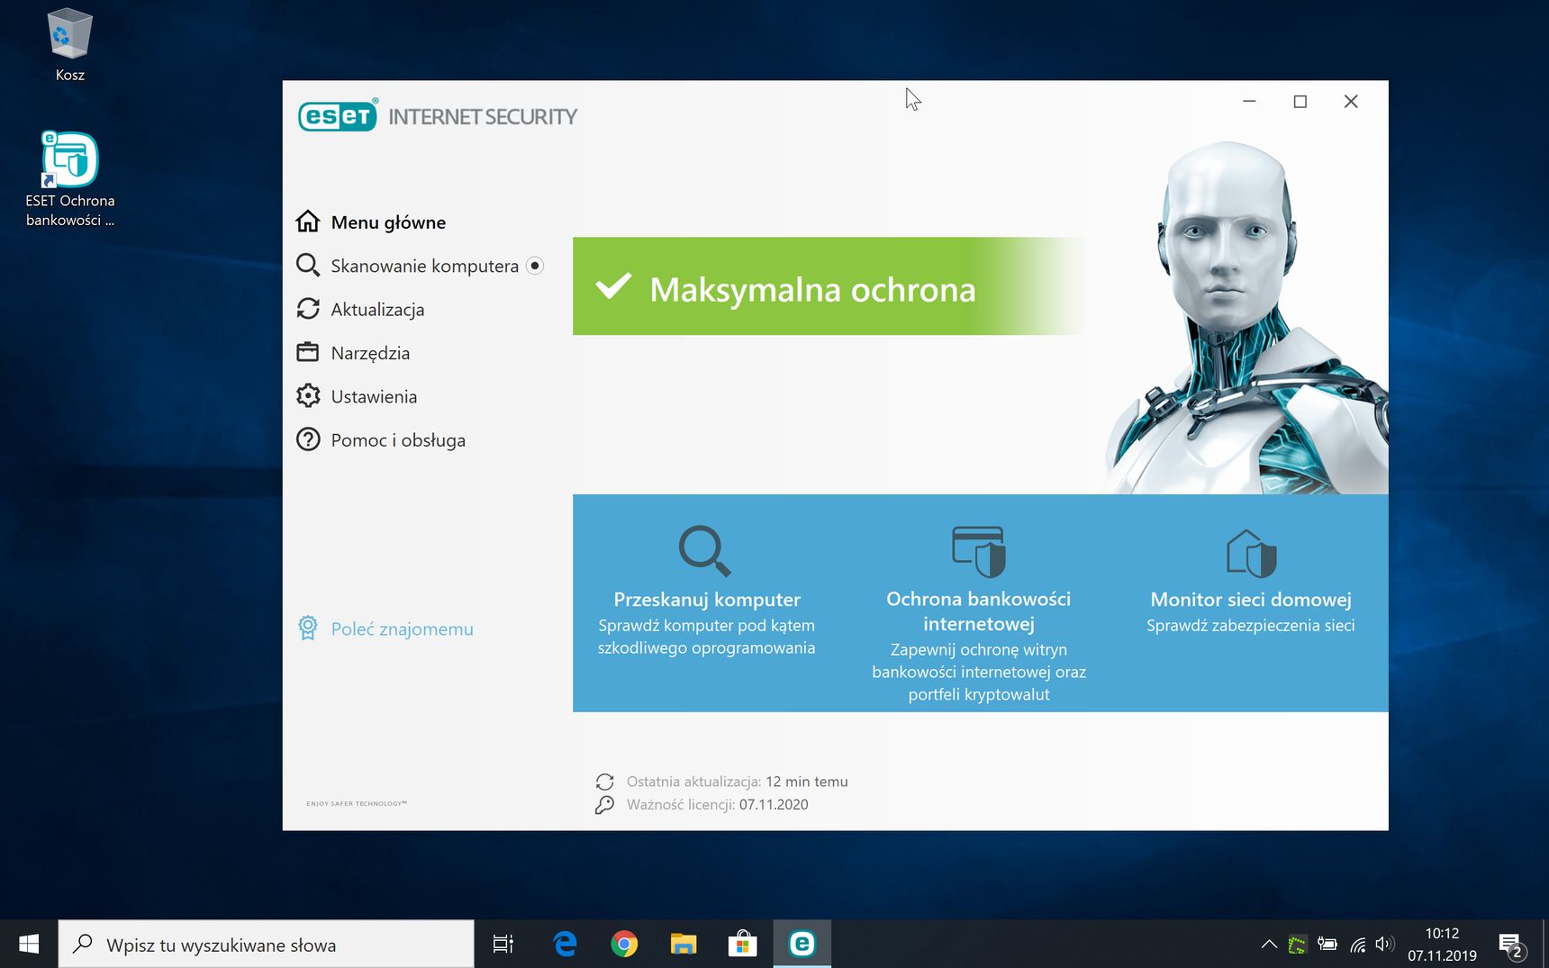Open Skanowanie komputera section
Image resolution: width=1549 pixels, height=968 pixels.
[x=407, y=266]
